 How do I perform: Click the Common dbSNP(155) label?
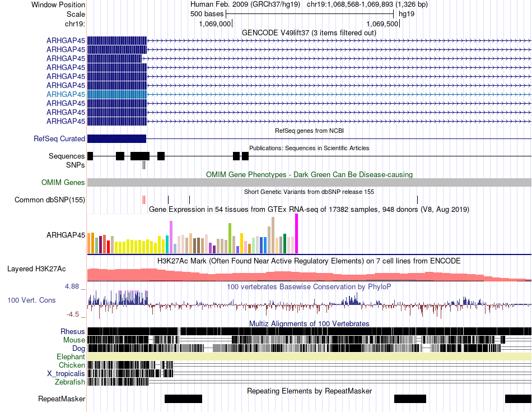click(x=49, y=200)
